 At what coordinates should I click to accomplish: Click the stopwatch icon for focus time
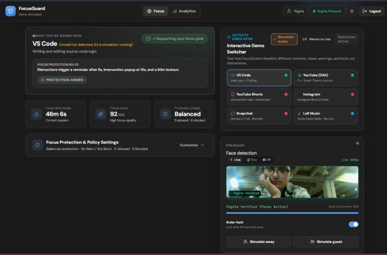(36, 114)
